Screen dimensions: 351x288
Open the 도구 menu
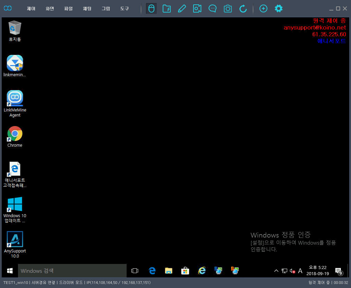click(x=125, y=9)
